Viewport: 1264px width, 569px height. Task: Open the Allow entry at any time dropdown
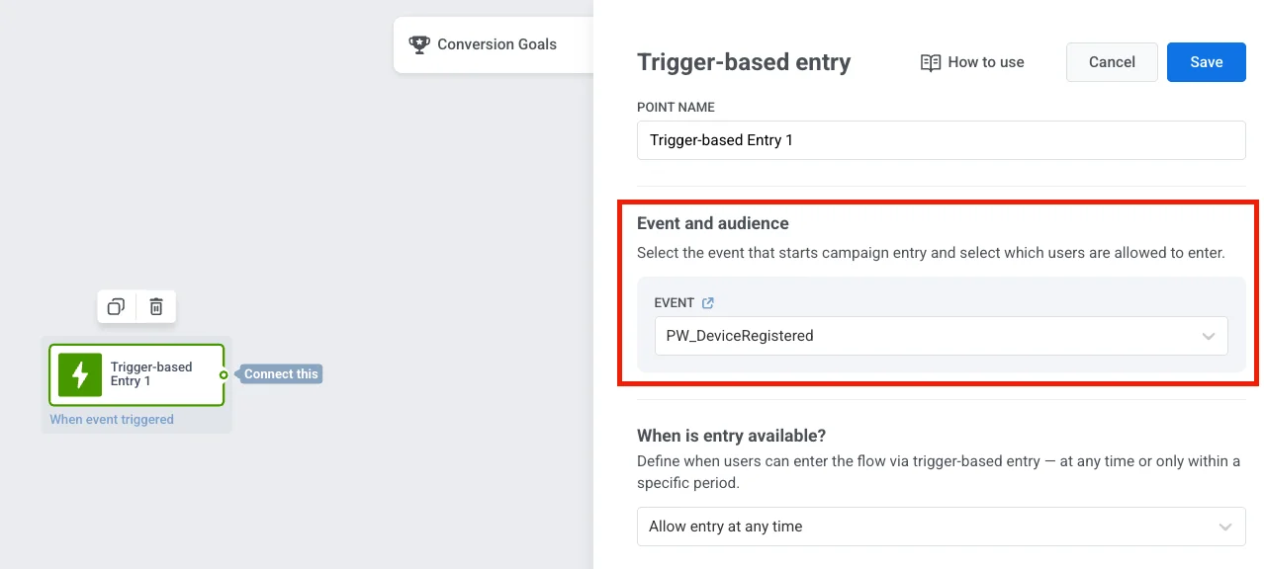(930, 527)
